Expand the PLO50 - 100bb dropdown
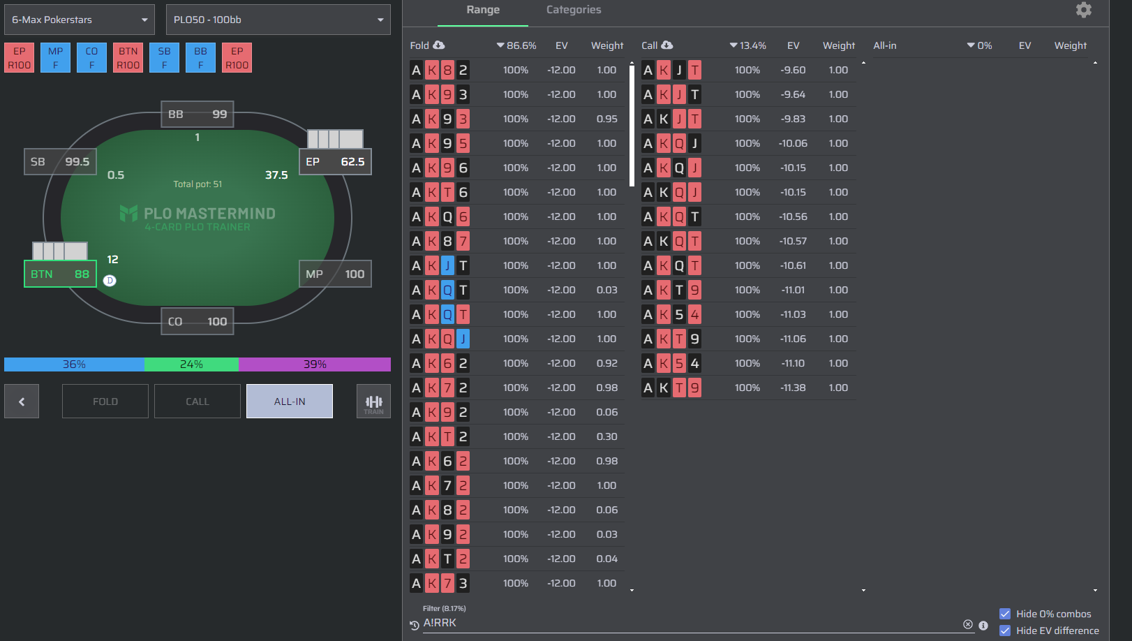 [278, 20]
